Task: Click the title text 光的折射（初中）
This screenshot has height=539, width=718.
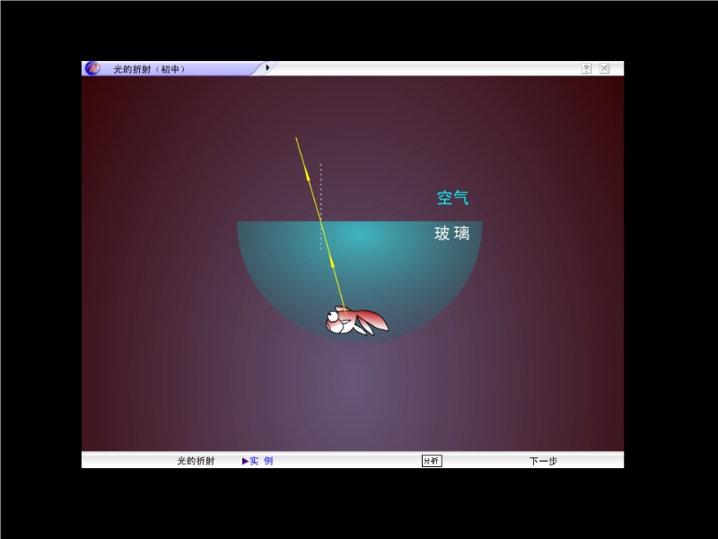Action: pos(149,68)
